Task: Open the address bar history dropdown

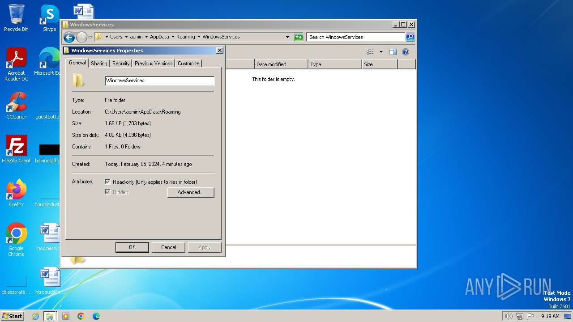Action: [x=287, y=37]
